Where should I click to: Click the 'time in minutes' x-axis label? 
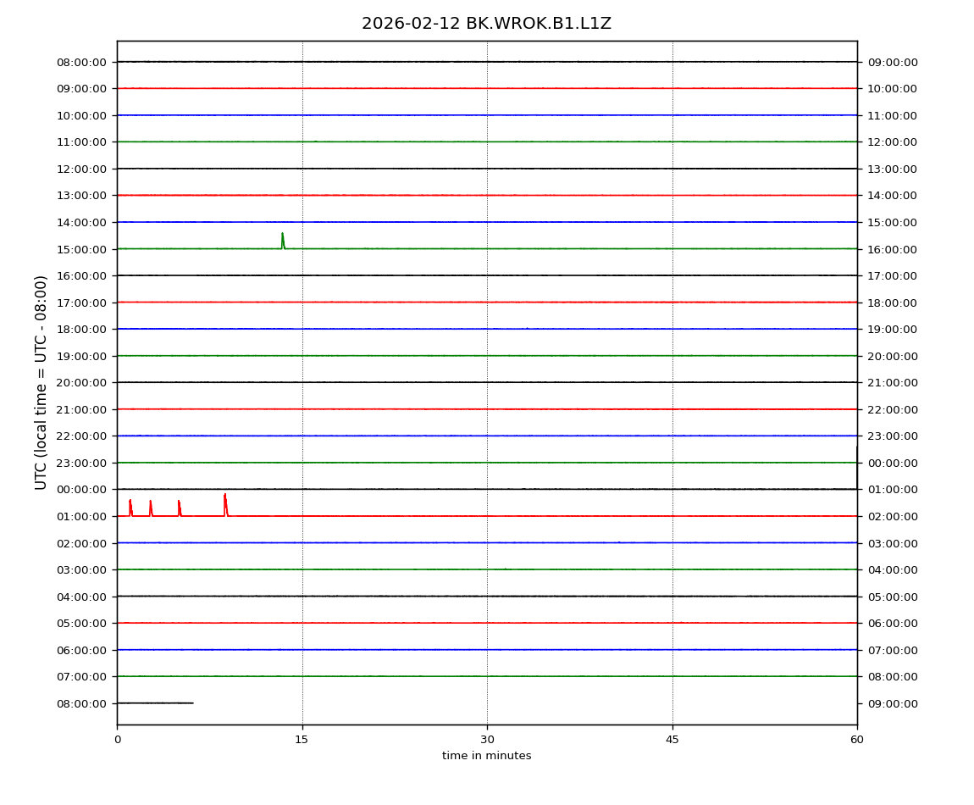(486, 756)
